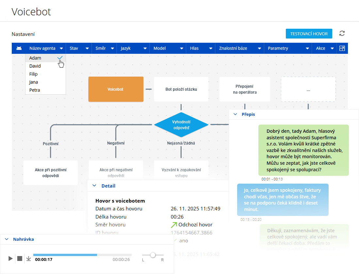The image size is (359, 274).
Task: Collapse the Přepis panel
Action: [x=235, y=114]
